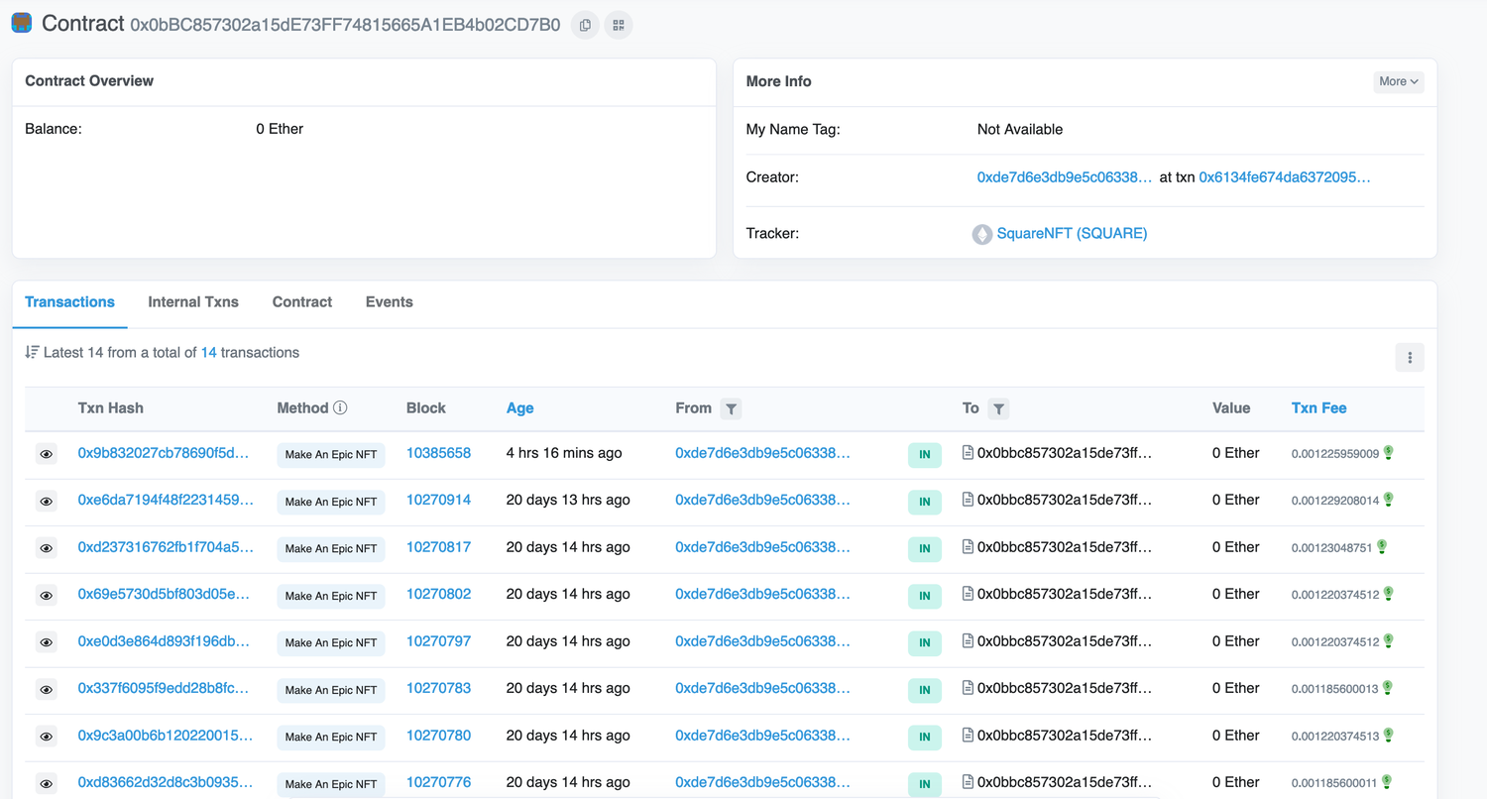Open transaction hash 0xd237316762fb1f704a5
Image resolution: width=1487 pixels, height=799 pixels.
[166, 547]
